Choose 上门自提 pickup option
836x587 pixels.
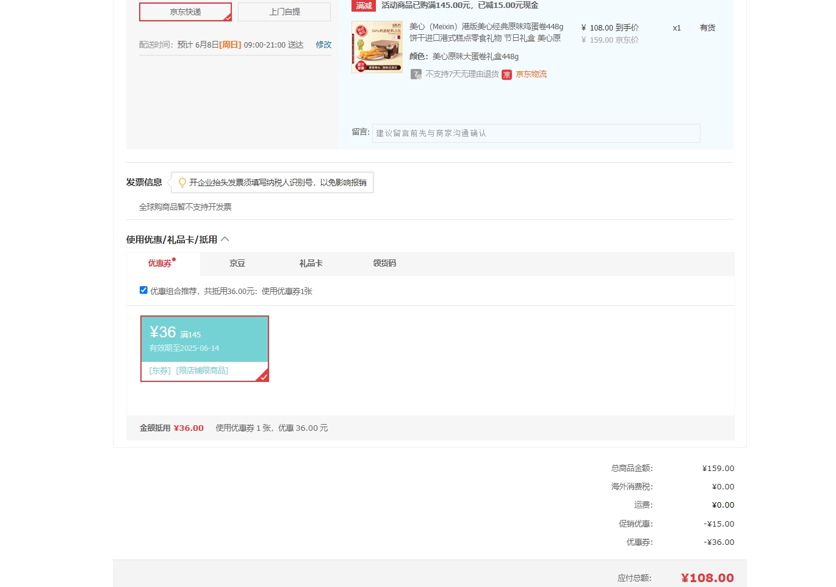point(284,12)
